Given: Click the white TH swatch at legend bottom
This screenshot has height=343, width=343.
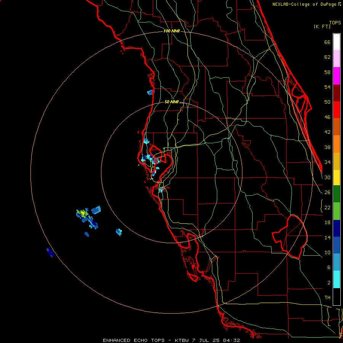Looking at the screenshot, I should pyautogui.click(x=337, y=297).
